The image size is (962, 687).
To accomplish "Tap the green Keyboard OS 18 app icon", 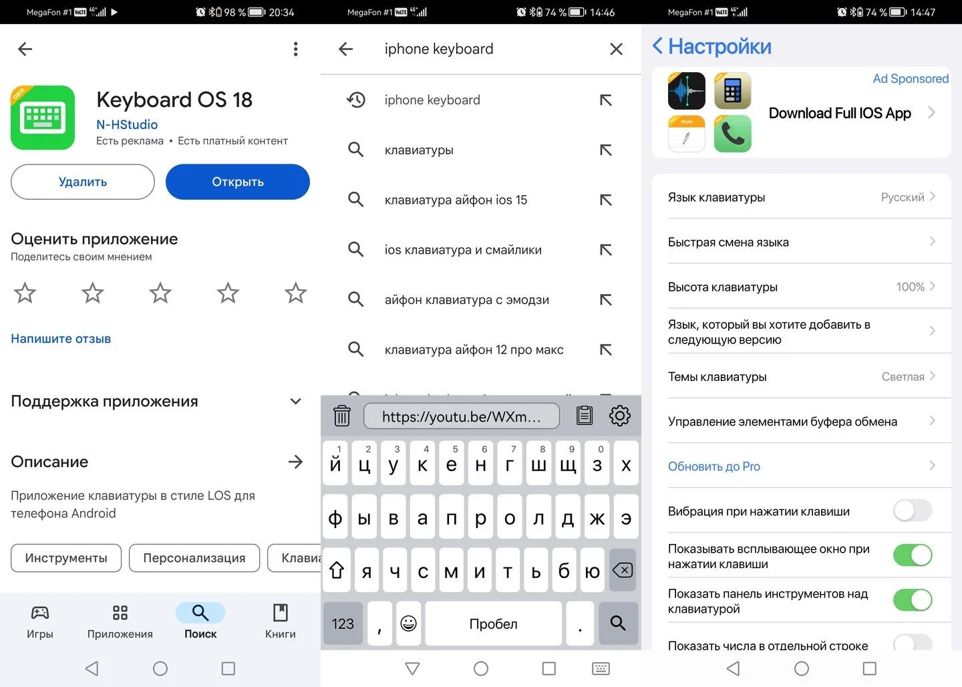I will (x=43, y=118).
